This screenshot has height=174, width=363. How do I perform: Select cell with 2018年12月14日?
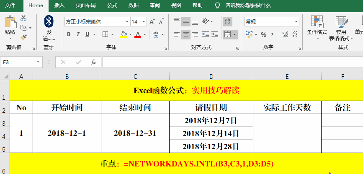tap(211, 133)
